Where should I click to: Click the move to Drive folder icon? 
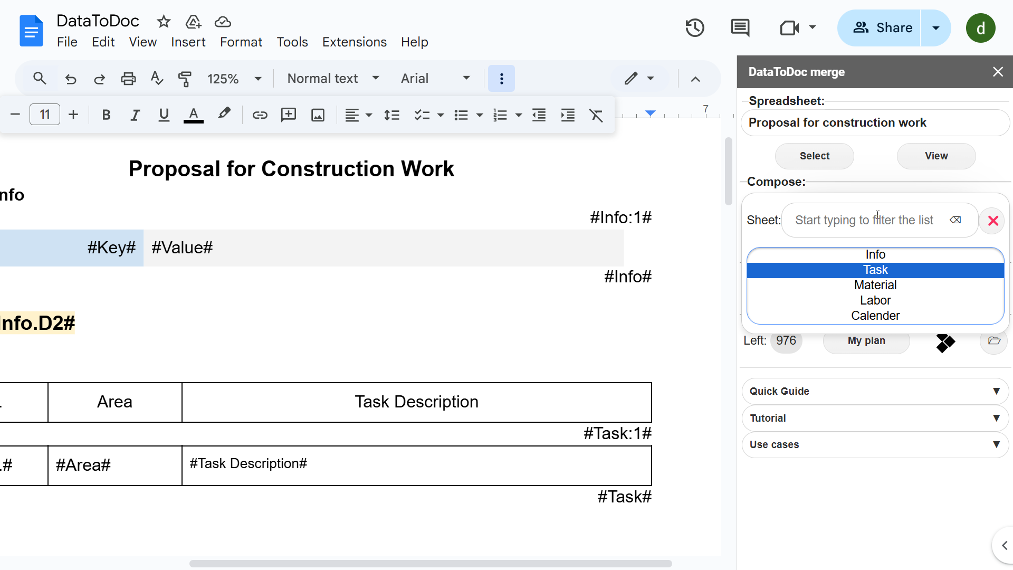point(194,22)
